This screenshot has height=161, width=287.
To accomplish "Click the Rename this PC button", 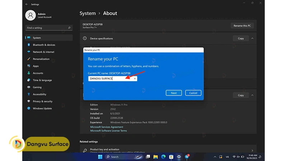I will point(242,26).
